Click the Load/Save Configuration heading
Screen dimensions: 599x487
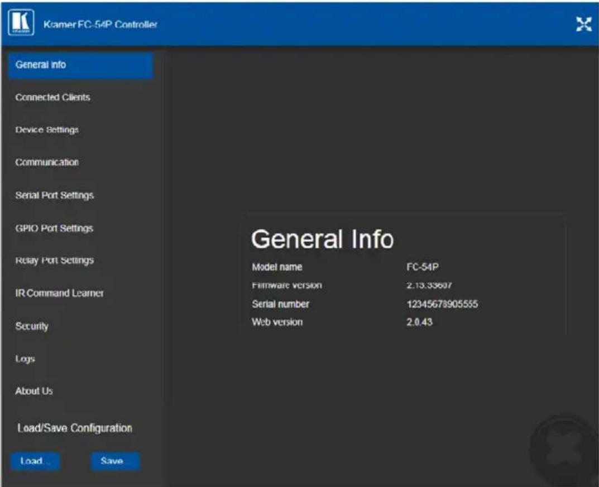(75, 428)
